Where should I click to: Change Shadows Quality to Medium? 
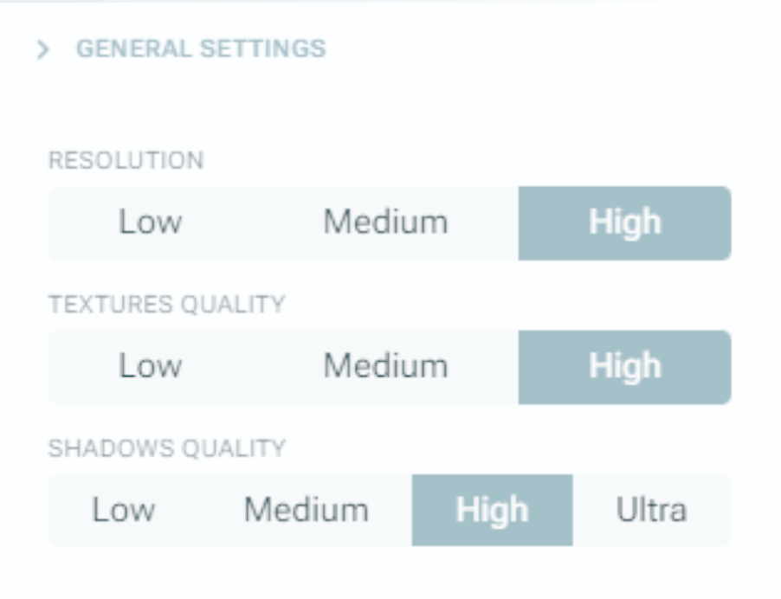[306, 510]
